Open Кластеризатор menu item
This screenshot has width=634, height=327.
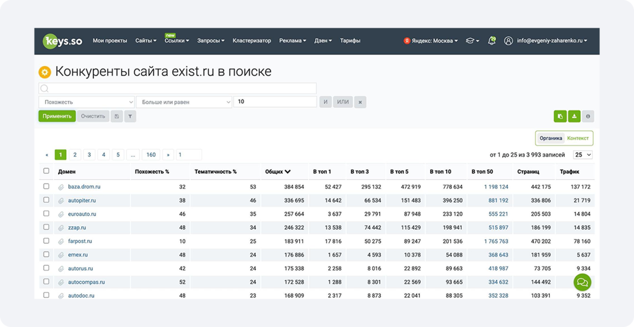(252, 41)
